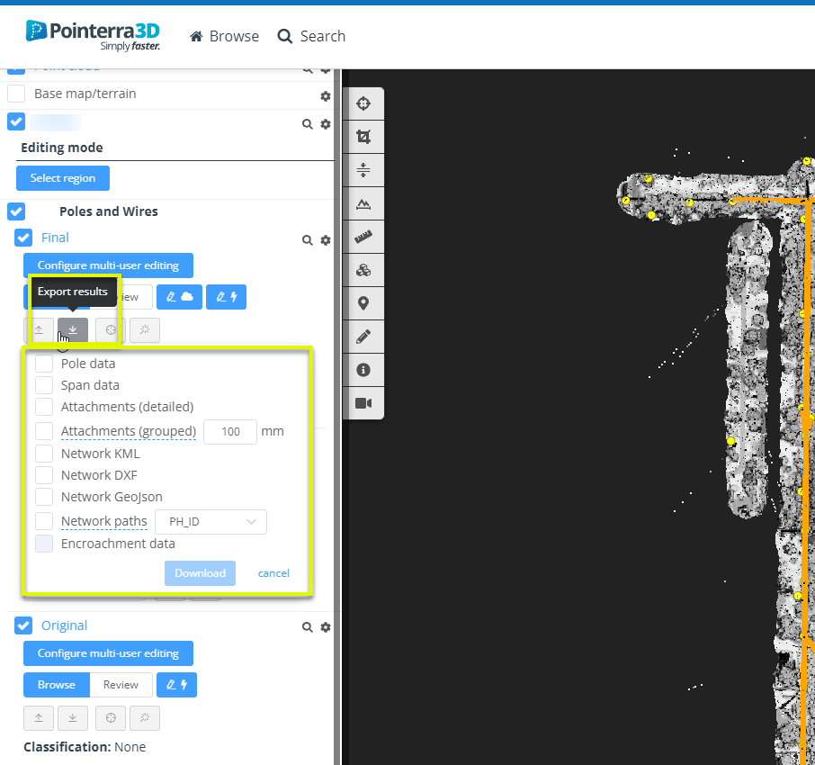Tick the Network KML checkbox
The height and width of the screenshot is (765, 815).
[x=44, y=454]
